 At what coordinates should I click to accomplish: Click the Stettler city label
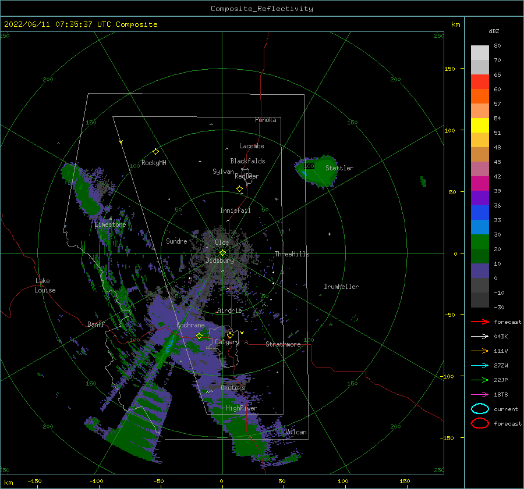(339, 168)
